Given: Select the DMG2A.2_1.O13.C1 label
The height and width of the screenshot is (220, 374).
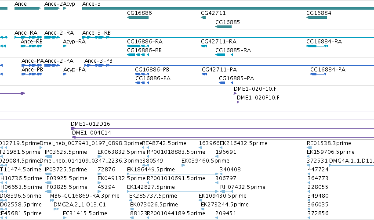Looking at the screenshot, I should pos(80,205).
